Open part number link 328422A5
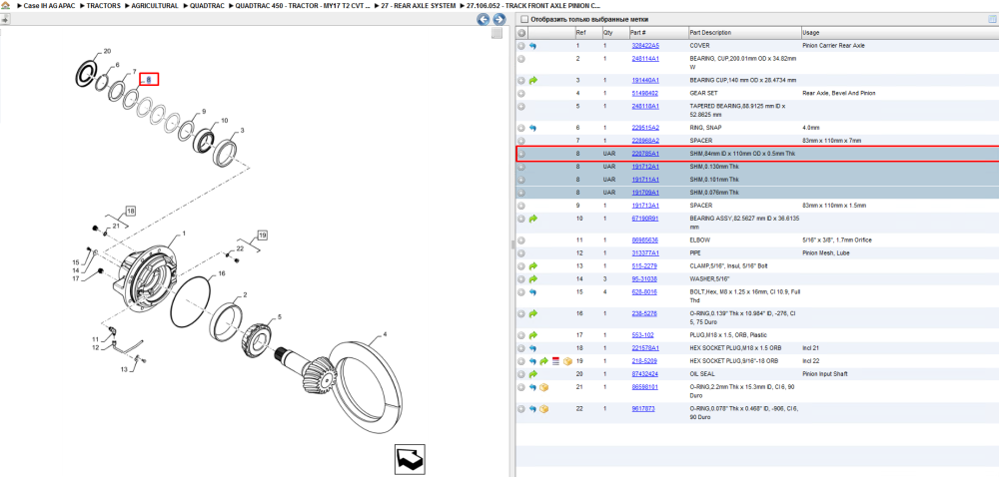999x477 pixels. coord(644,46)
